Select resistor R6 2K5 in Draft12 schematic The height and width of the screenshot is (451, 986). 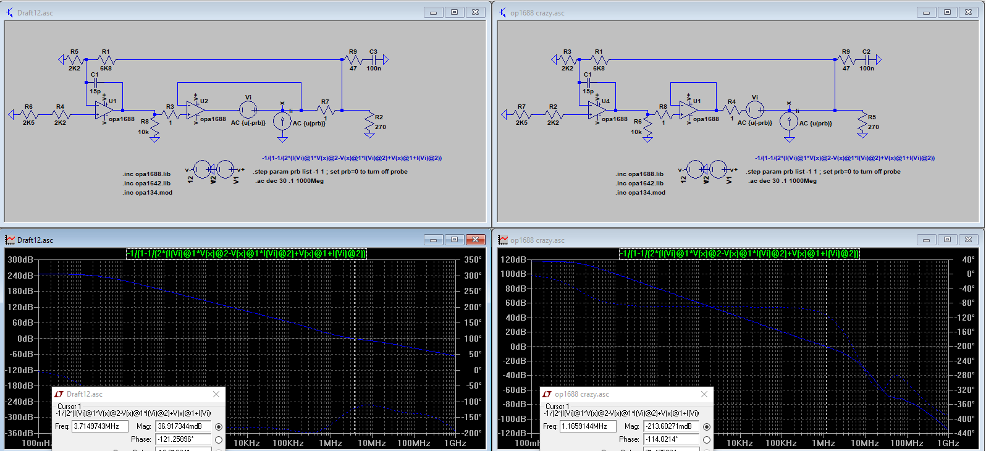(28, 114)
